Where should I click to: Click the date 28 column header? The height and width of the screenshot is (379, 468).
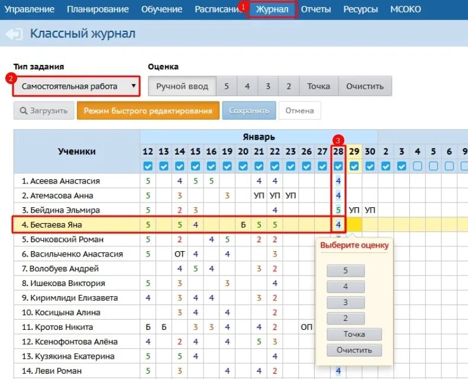(x=338, y=152)
